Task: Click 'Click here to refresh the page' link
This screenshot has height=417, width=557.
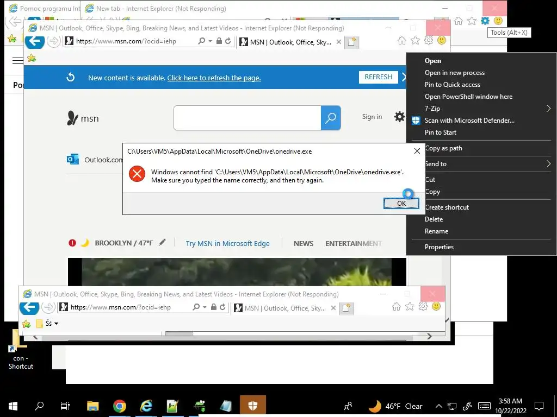Action: pos(214,78)
